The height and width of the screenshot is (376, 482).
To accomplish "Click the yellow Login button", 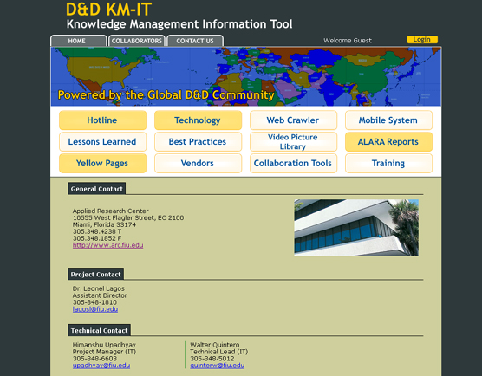I will tap(422, 39).
